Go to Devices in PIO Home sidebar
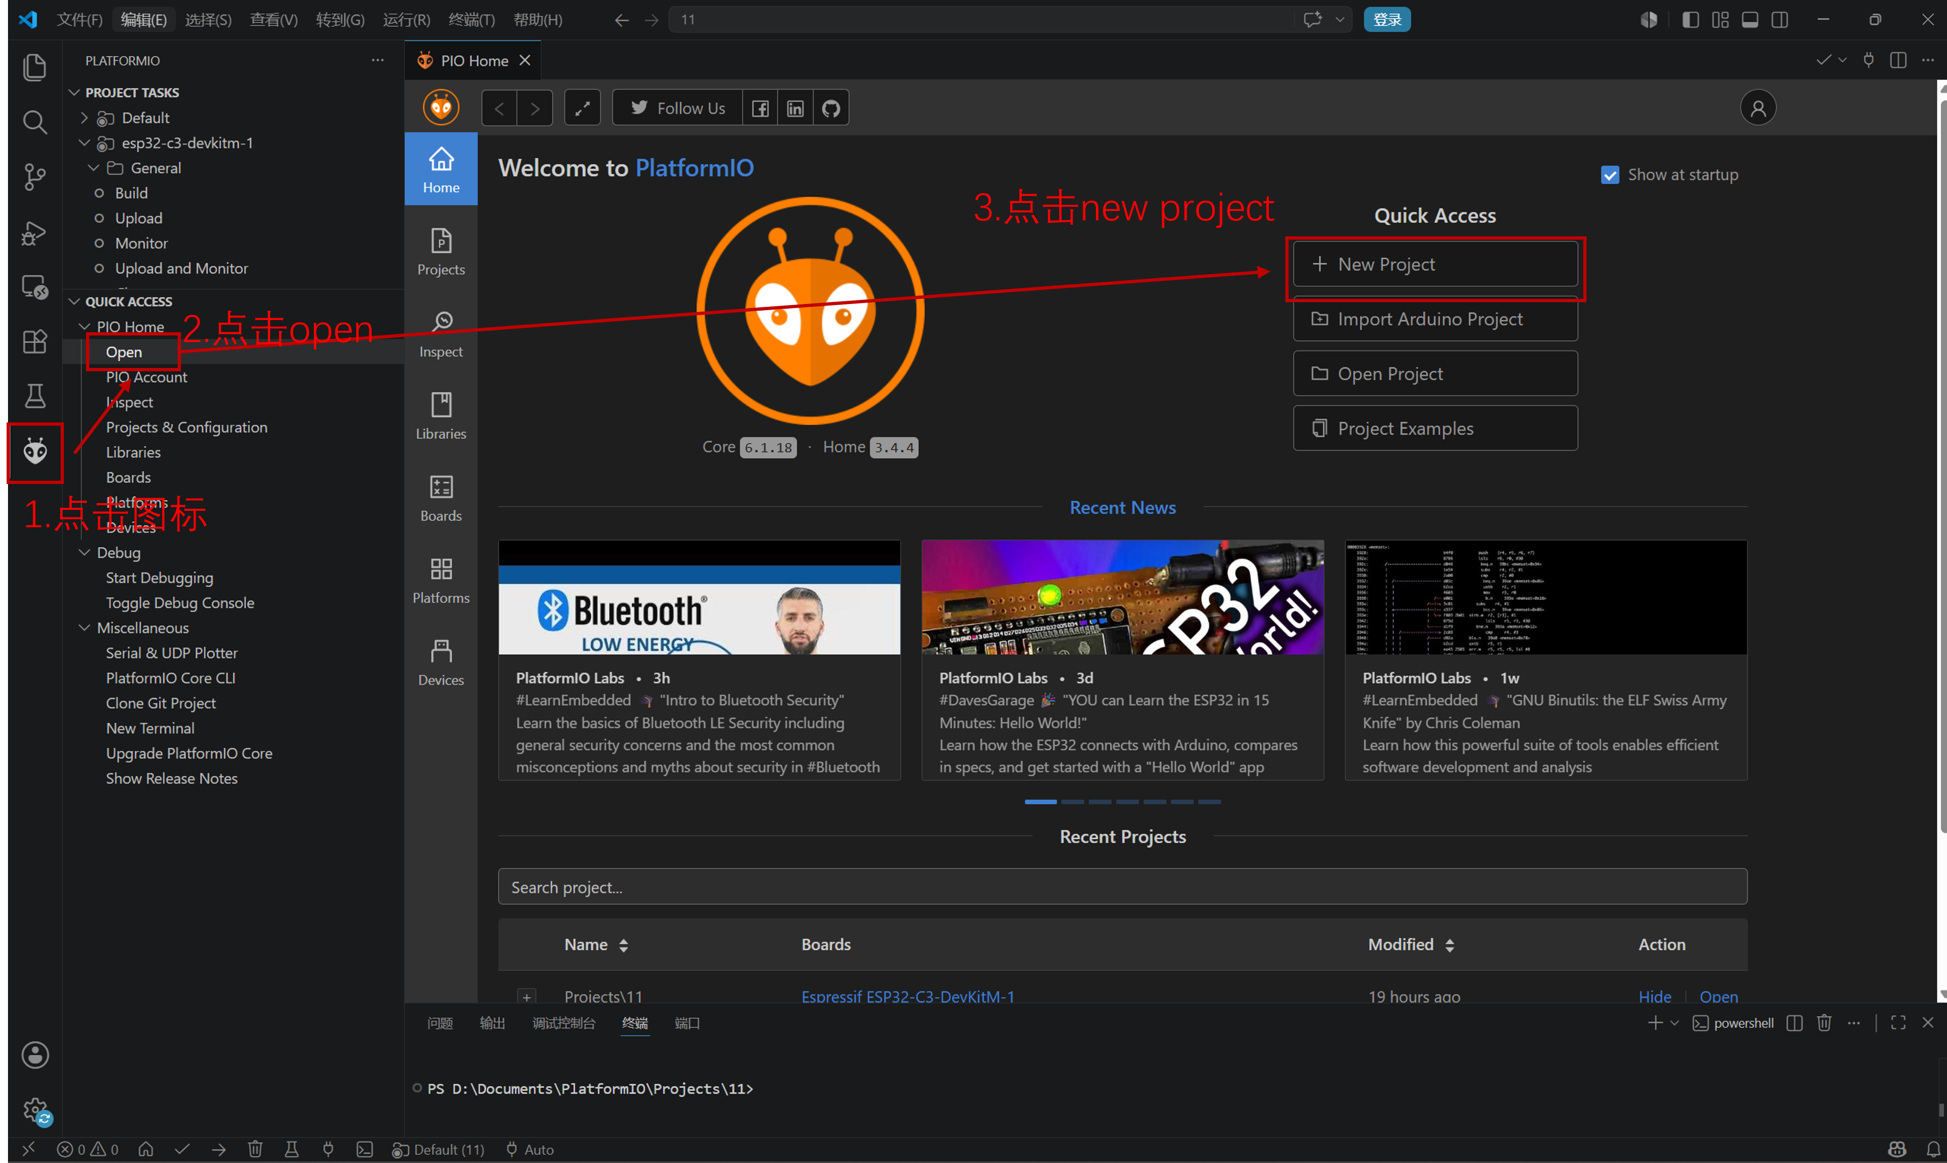The width and height of the screenshot is (1947, 1163). click(x=441, y=663)
